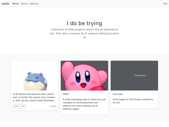The width and height of the screenshot is (169, 127).
Task: Click the 'I do be trying' heading
Action: (84, 23)
